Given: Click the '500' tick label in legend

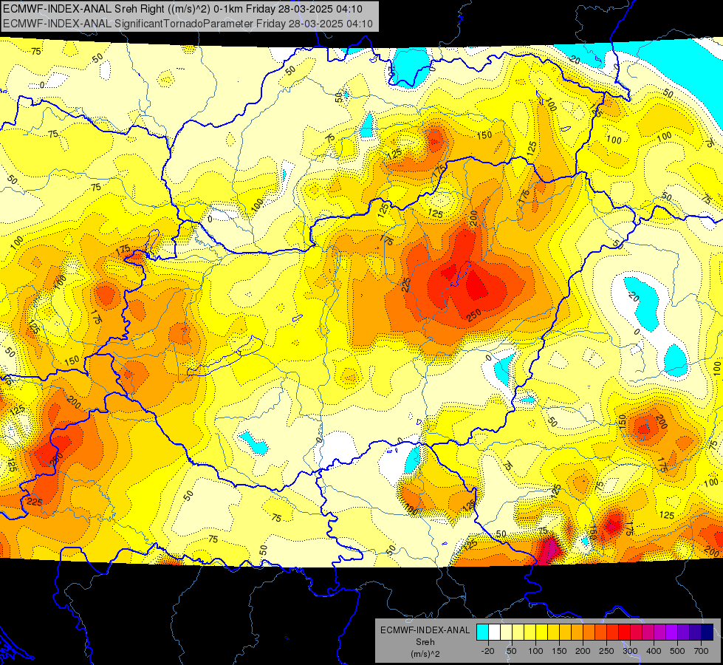Looking at the screenshot, I should pyautogui.click(x=677, y=651).
